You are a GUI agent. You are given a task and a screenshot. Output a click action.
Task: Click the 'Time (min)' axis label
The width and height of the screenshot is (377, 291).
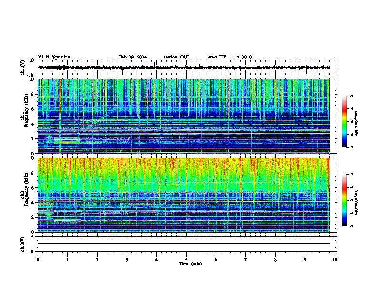pyautogui.click(x=190, y=264)
